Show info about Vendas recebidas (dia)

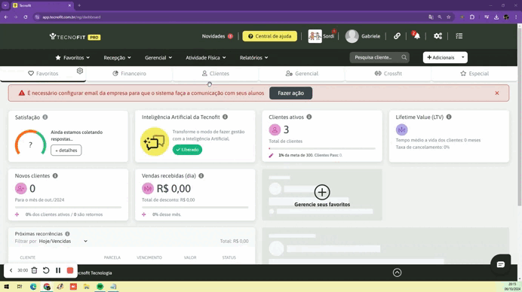(x=201, y=176)
